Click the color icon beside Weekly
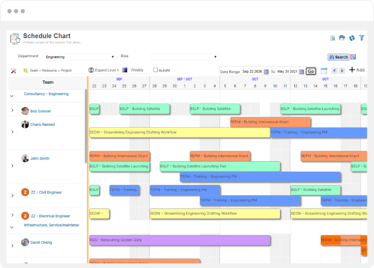 tap(124, 70)
